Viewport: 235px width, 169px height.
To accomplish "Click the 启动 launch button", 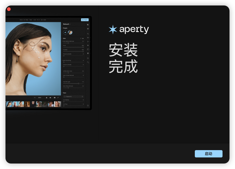I will click(x=209, y=154).
